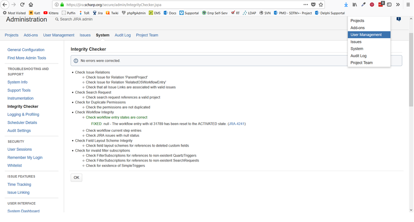Open page actions three-dots menu
Image resolution: width=414 pixels, height=222 pixels.
click(305, 5)
